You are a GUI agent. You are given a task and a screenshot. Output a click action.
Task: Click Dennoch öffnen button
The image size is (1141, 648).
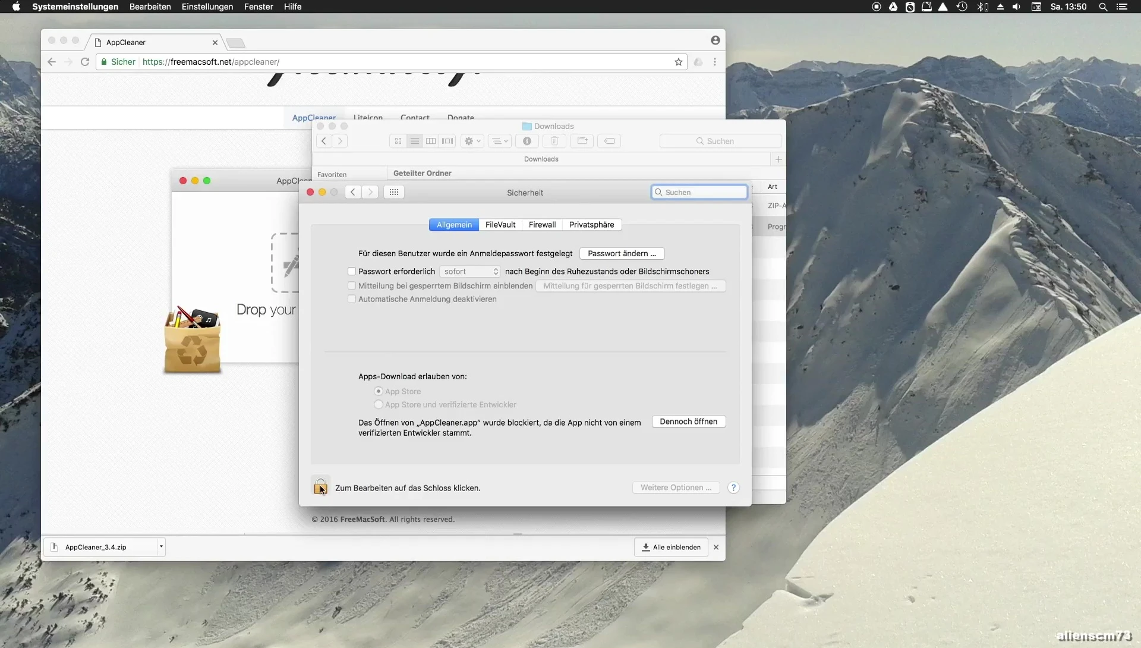pos(688,421)
